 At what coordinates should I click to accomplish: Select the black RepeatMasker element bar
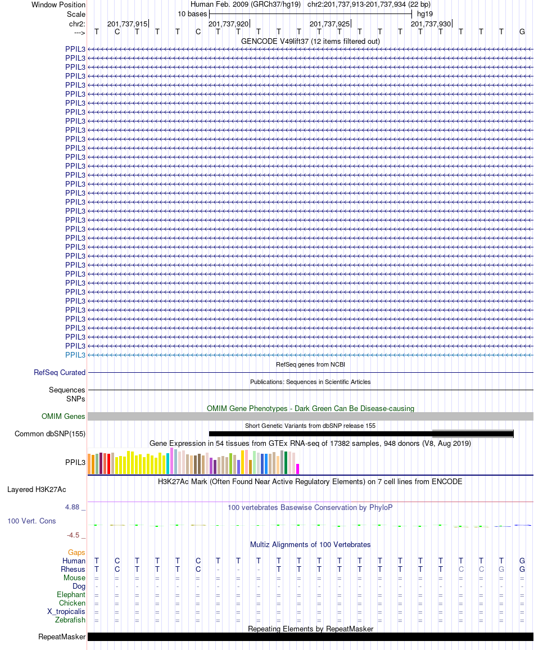pos(310,637)
